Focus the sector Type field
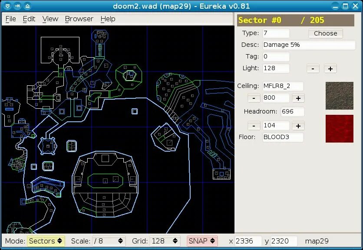363x250 pixels. [276, 33]
